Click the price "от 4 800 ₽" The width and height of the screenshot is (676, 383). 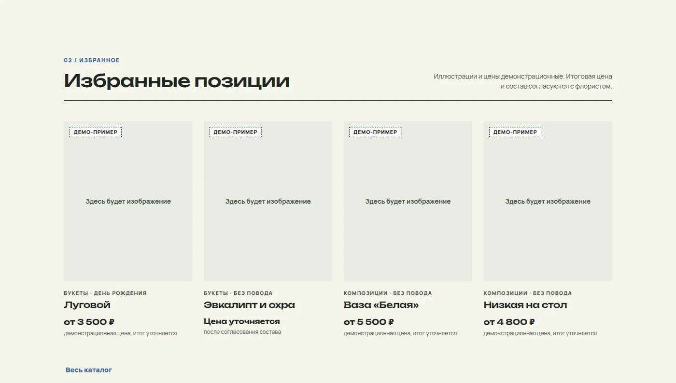(x=509, y=322)
